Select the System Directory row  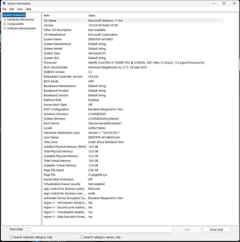133,119
